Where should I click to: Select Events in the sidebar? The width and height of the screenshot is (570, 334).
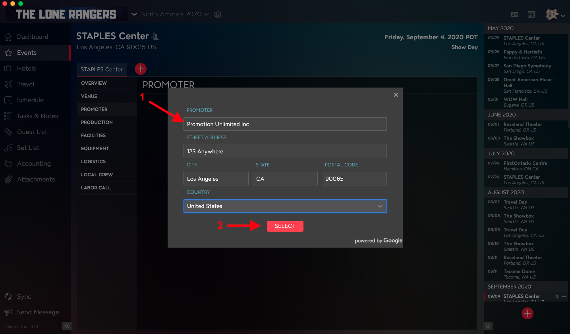(35, 53)
